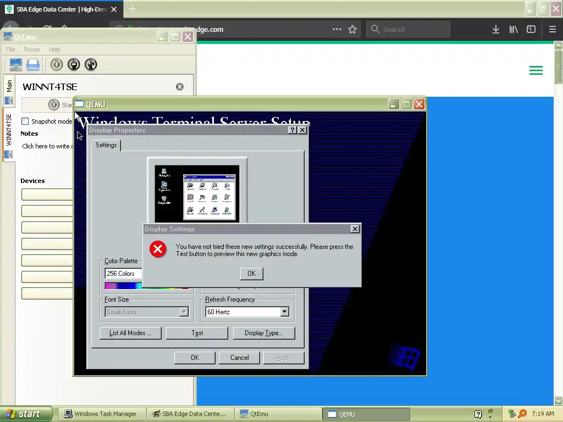Open the Windows Start menu
Screen dimensions: 563x422
[x=26, y=414]
